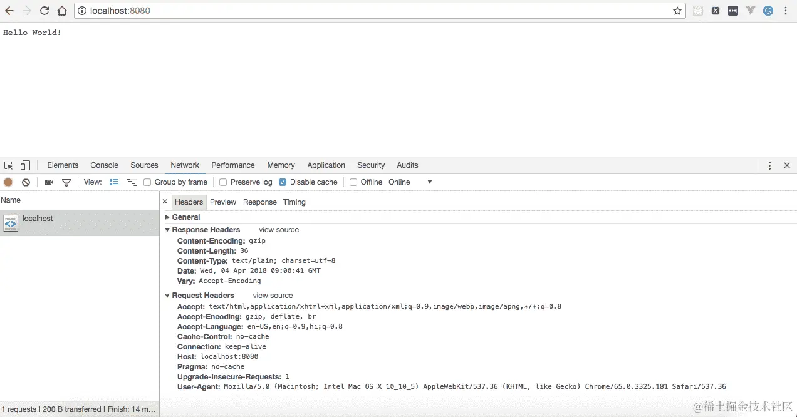Screen dimensions: 797x417
Task: Bookmark this page with the star icon
Action: coord(677,11)
